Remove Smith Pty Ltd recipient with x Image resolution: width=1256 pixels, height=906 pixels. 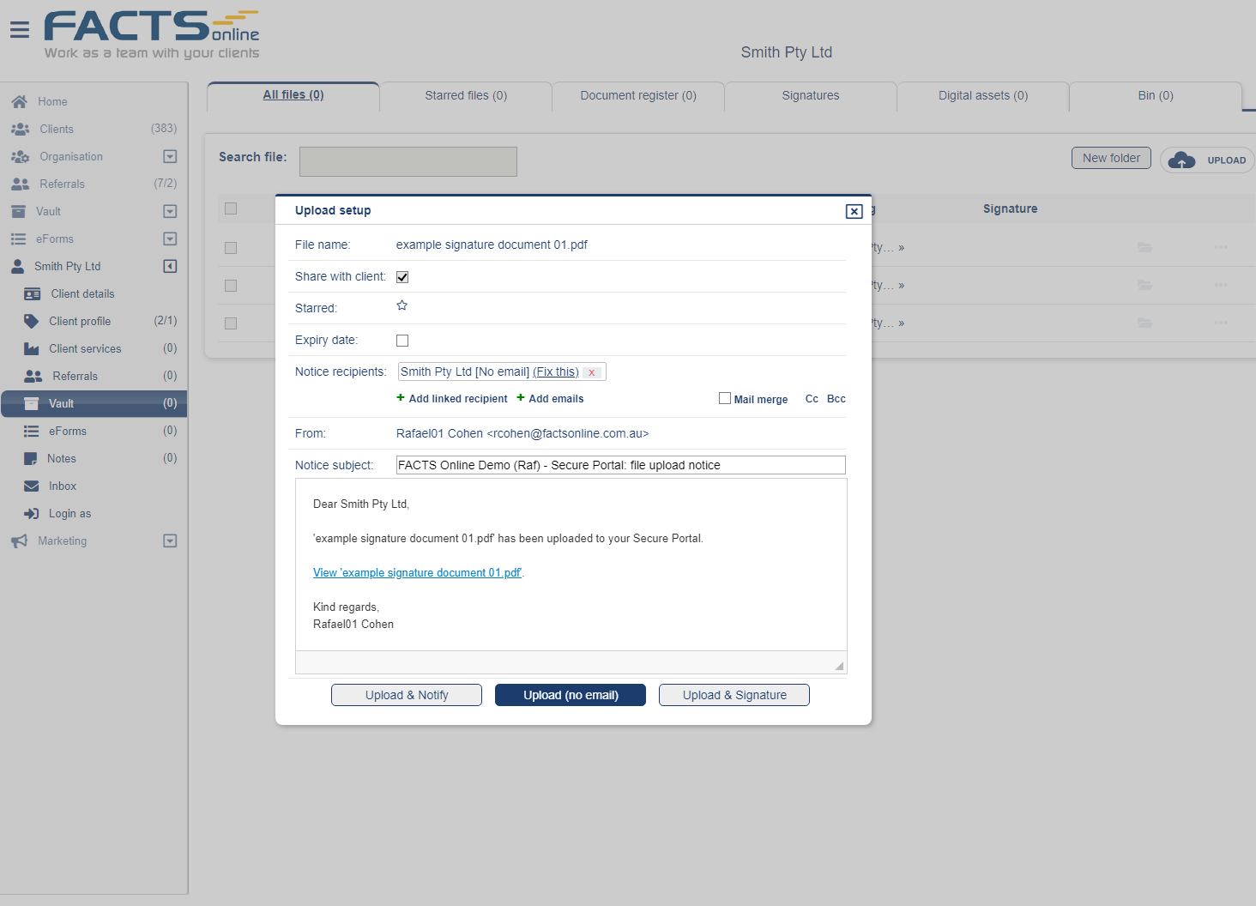591,372
